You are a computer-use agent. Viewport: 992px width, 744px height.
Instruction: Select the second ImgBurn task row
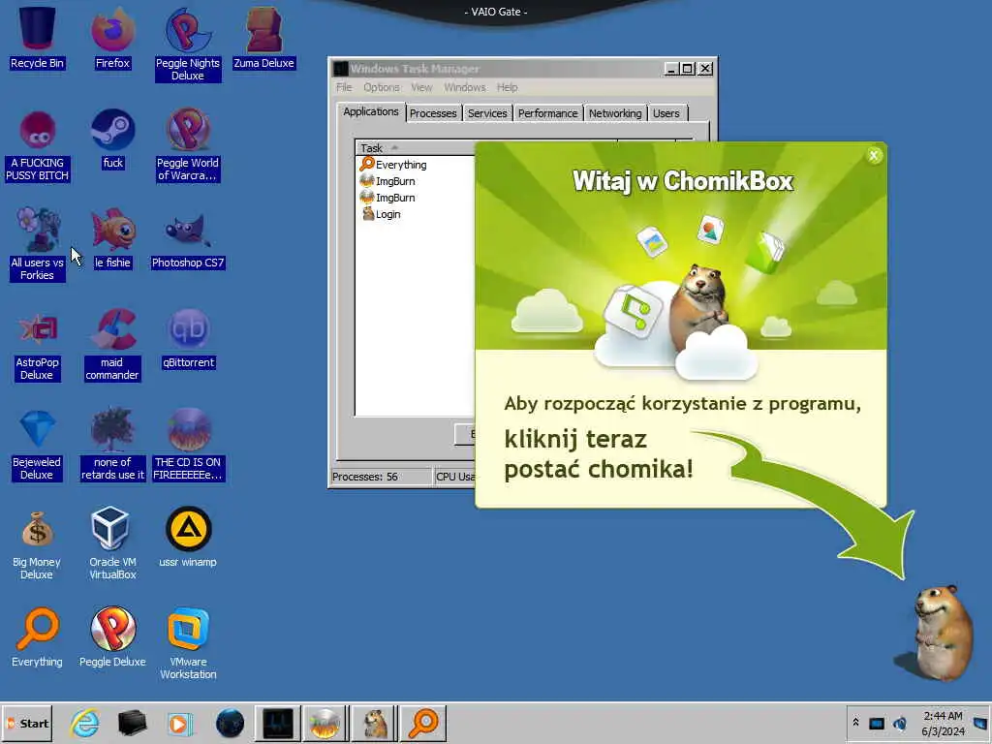coord(415,198)
